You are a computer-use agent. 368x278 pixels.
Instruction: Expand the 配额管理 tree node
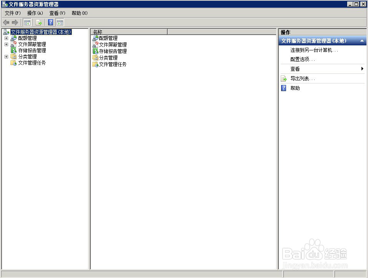coord(6,38)
